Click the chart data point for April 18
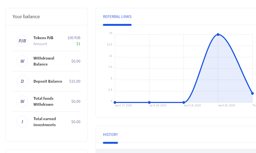 149,102
